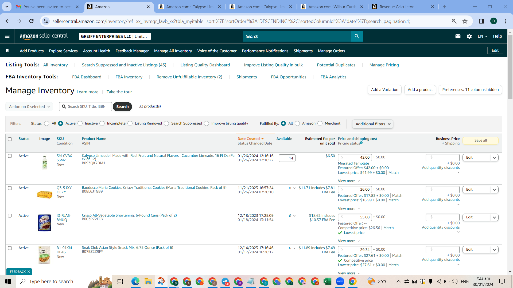Bookmark this page with star icon
Image resolution: width=513 pixels, height=288 pixels.
coord(465,21)
